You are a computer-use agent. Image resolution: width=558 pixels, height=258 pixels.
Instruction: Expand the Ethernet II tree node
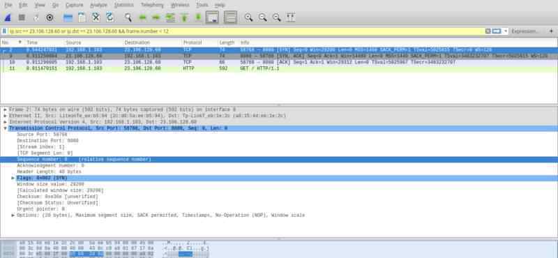coord(5,116)
